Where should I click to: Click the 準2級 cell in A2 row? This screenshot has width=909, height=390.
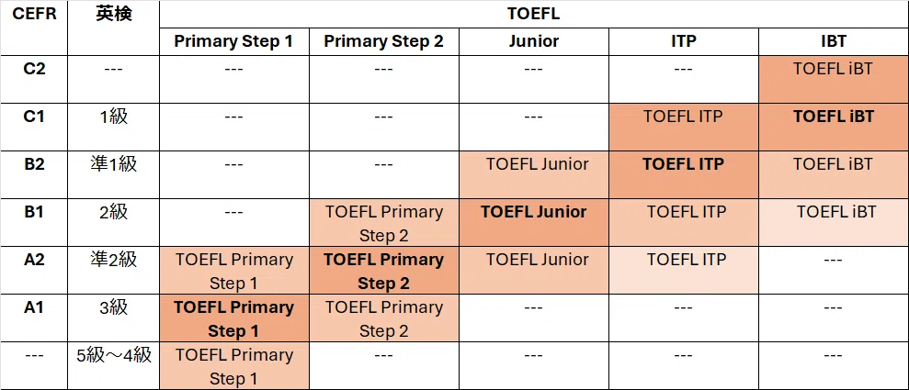click(x=114, y=270)
